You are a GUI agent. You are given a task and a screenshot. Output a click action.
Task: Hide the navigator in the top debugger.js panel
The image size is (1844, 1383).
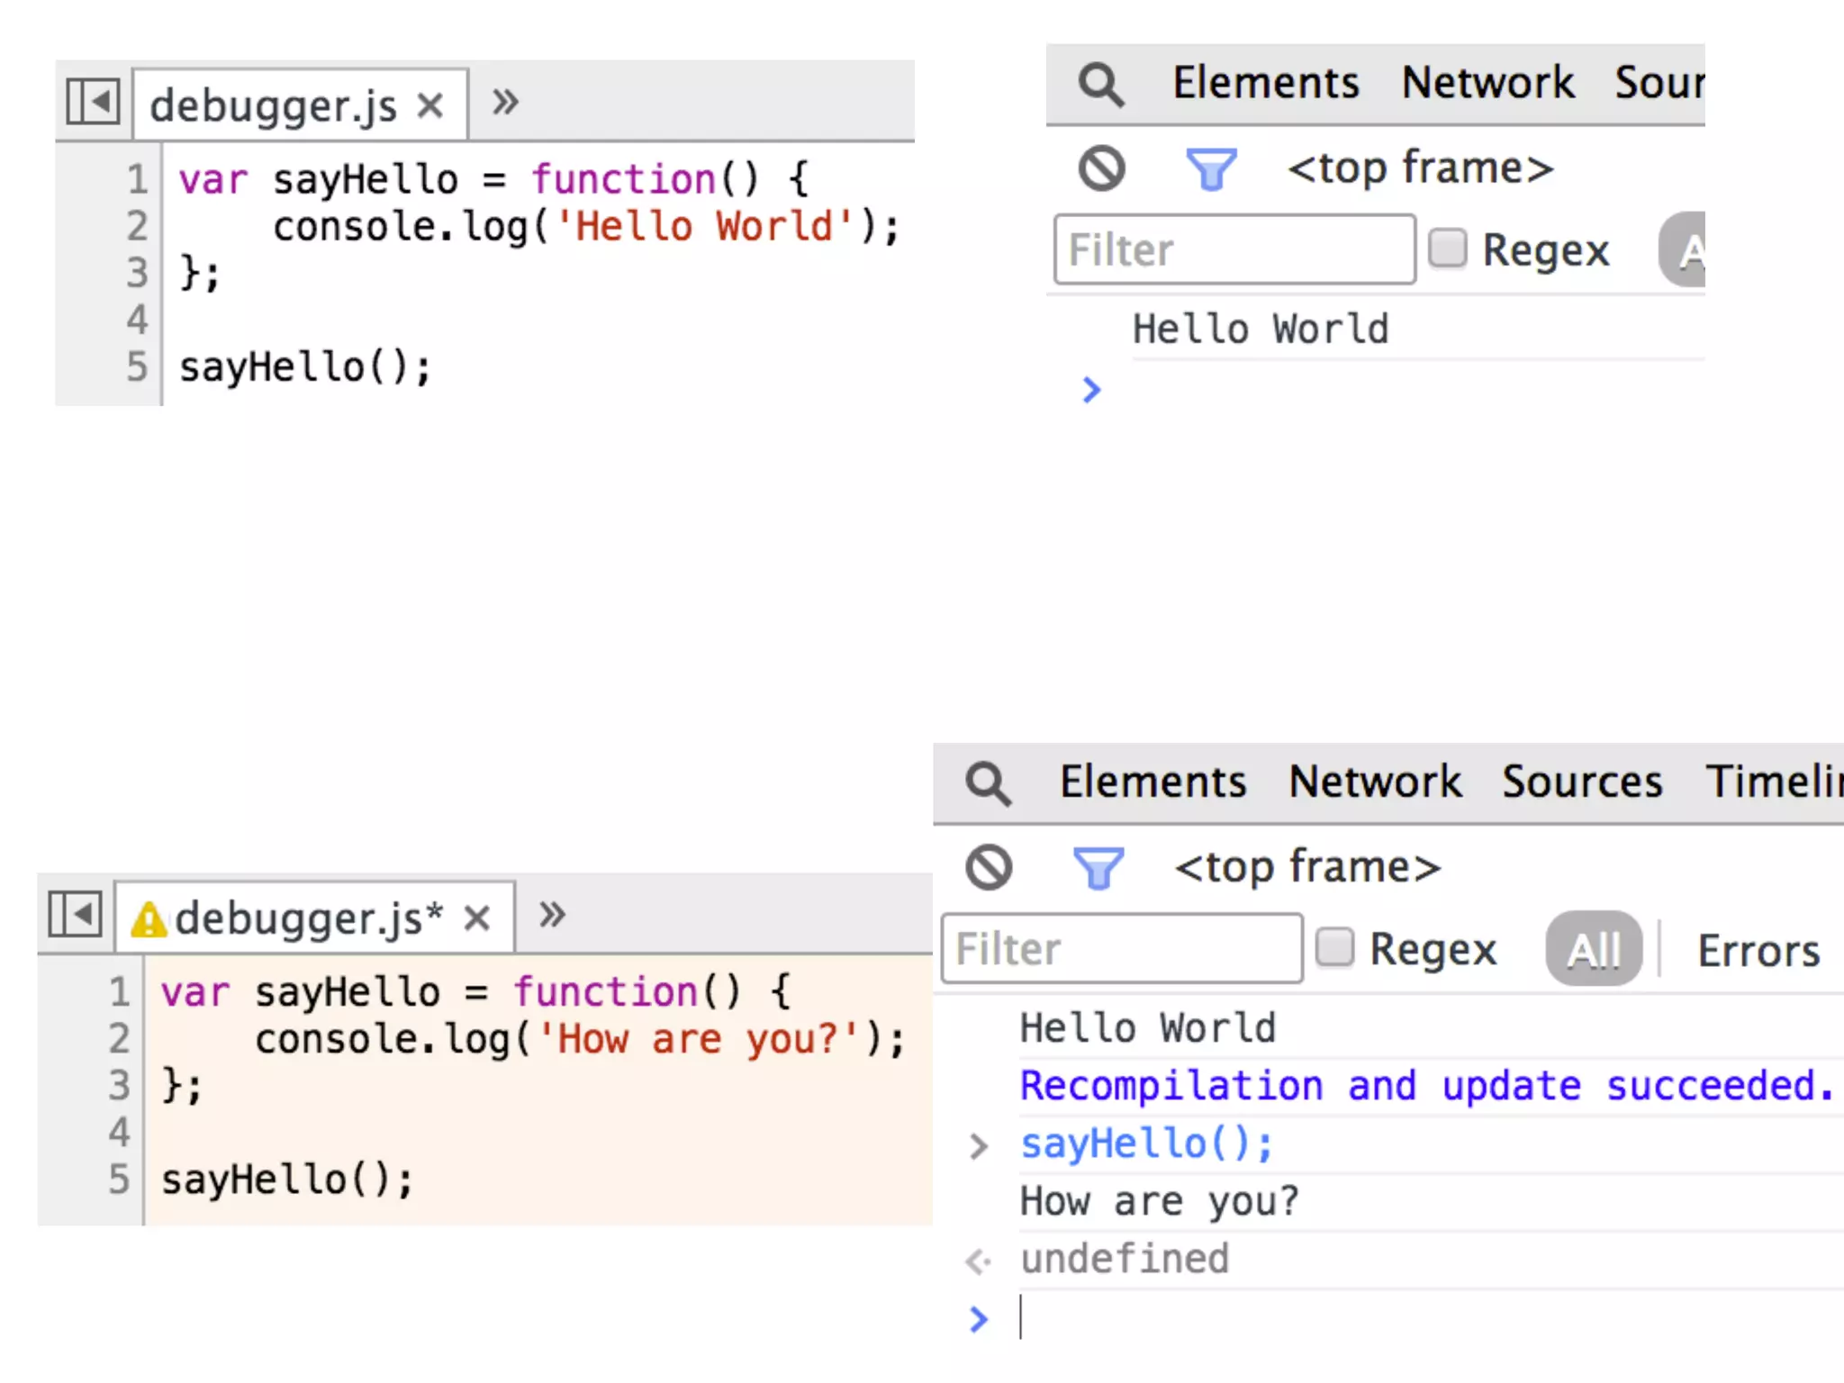click(93, 102)
